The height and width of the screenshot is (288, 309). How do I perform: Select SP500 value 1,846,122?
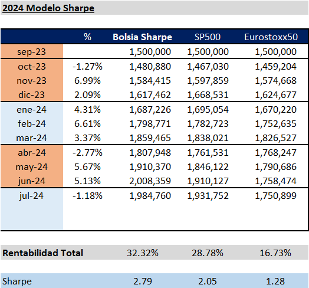coord(208,167)
